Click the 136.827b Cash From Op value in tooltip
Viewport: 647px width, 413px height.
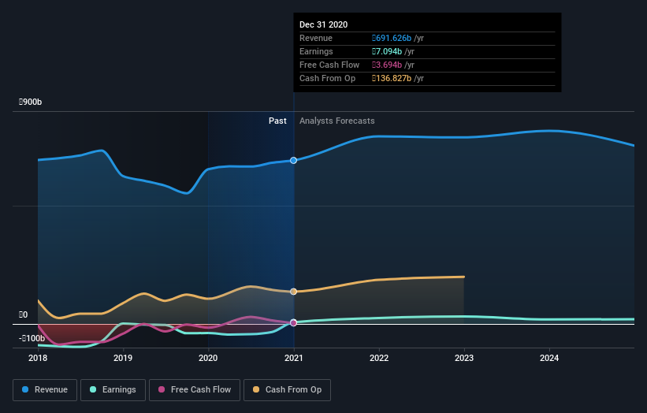392,78
